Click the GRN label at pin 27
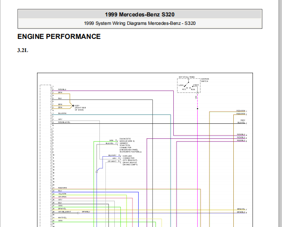Image resolution: width=282 pixels, height=227 pixels. (60, 206)
